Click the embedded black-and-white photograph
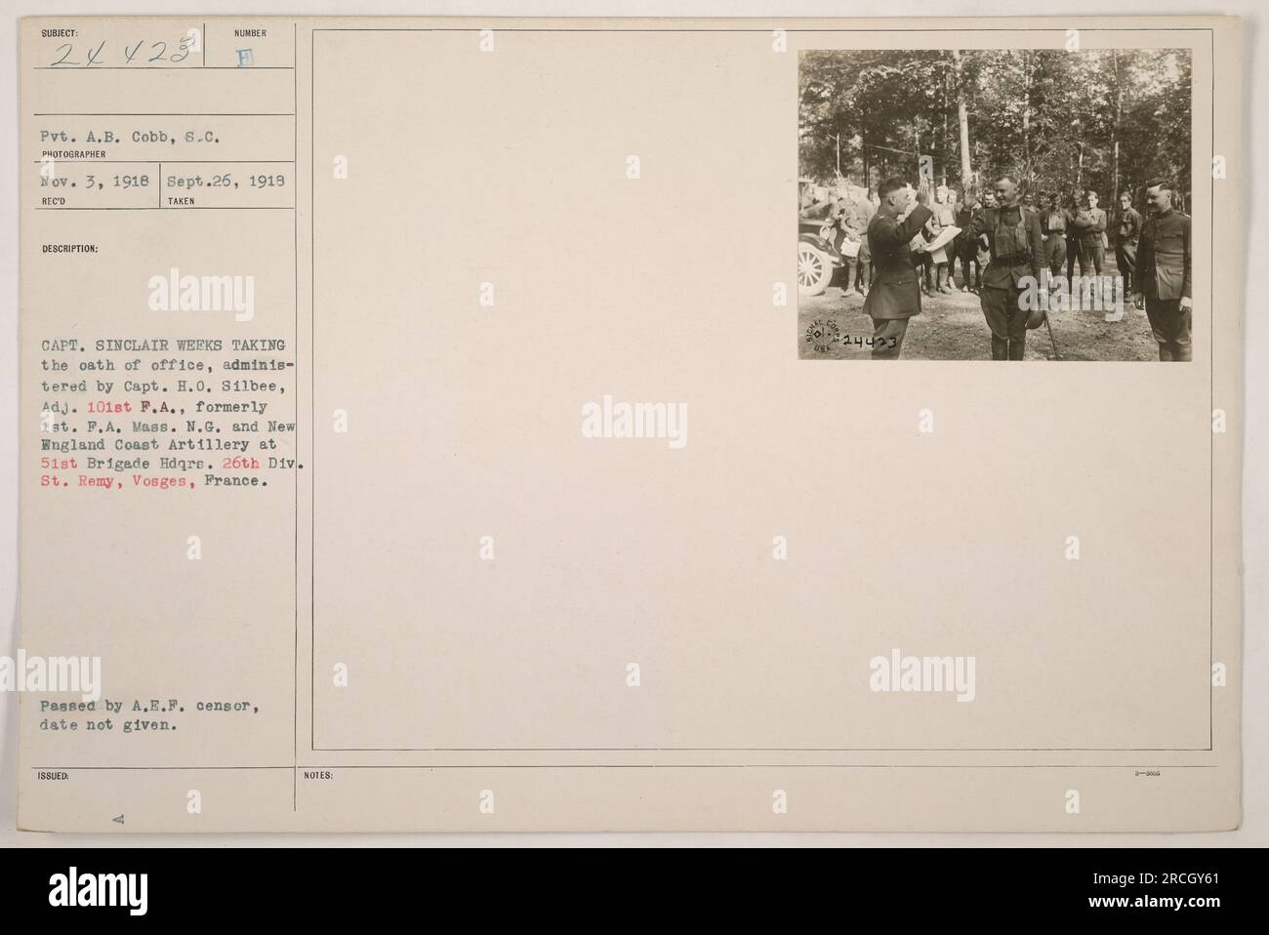The height and width of the screenshot is (935, 1269). [995, 205]
